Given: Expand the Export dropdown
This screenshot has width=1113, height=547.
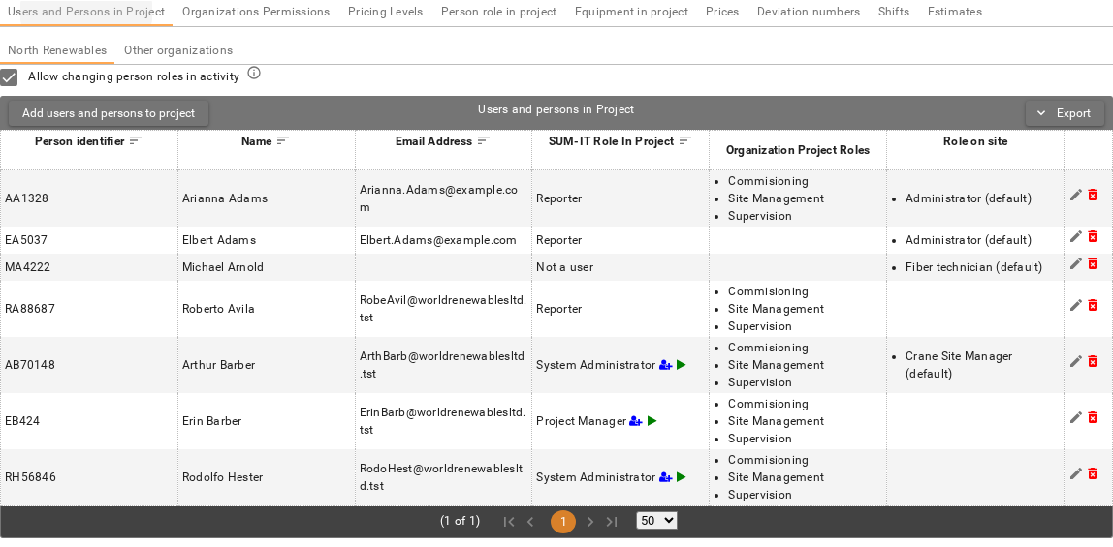Looking at the screenshot, I should coord(1065,113).
